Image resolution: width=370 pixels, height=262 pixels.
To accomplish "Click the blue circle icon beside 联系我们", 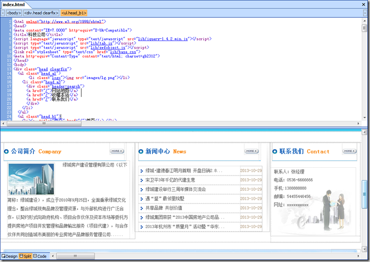I will [x=275, y=151].
